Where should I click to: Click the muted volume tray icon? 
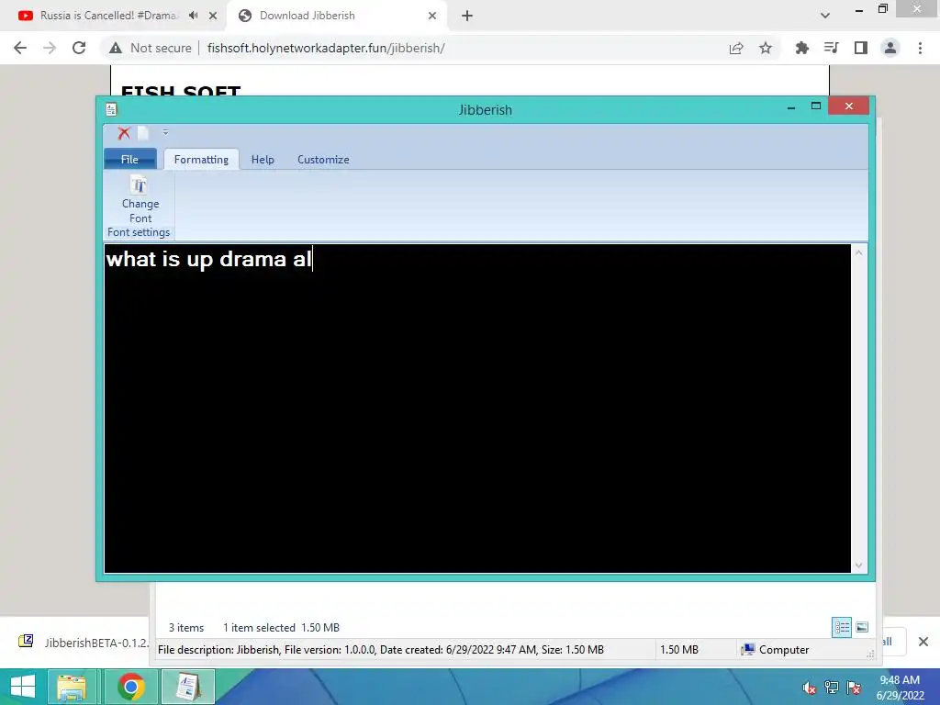pyautogui.click(x=810, y=688)
